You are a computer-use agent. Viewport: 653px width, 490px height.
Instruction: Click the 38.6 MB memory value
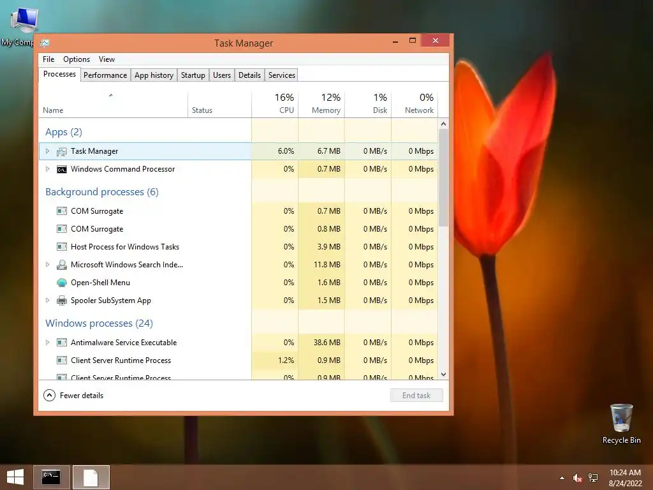point(327,343)
